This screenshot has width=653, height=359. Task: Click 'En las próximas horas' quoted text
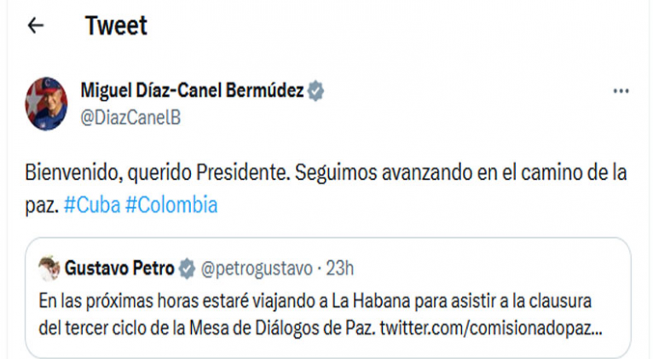coord(107,301)
